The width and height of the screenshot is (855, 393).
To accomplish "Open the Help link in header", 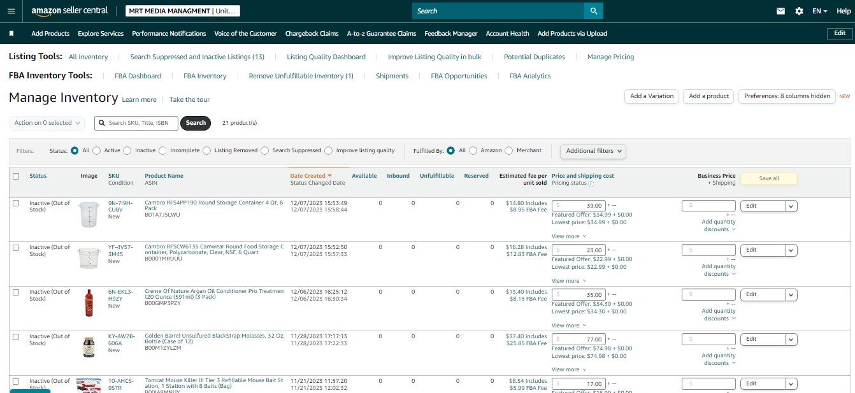I will point(843,11).
